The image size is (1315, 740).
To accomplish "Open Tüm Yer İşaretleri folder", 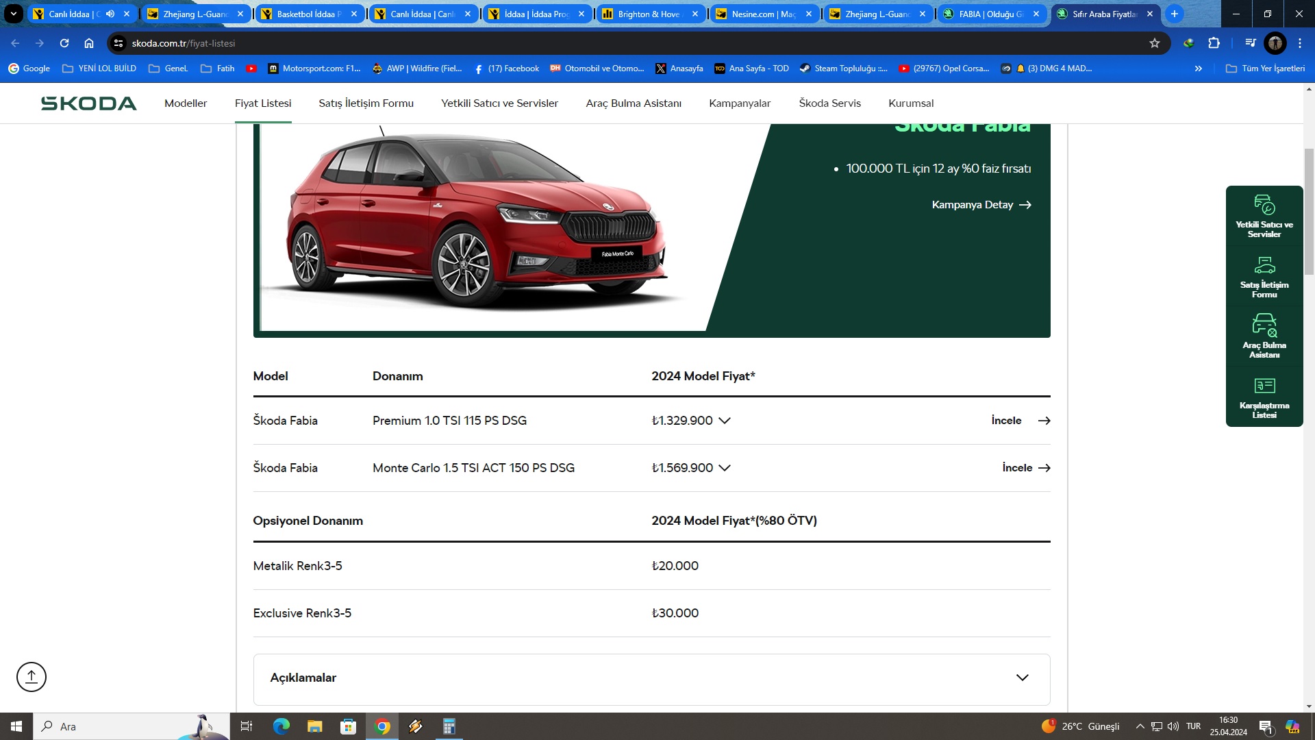I will (1265, 69).
